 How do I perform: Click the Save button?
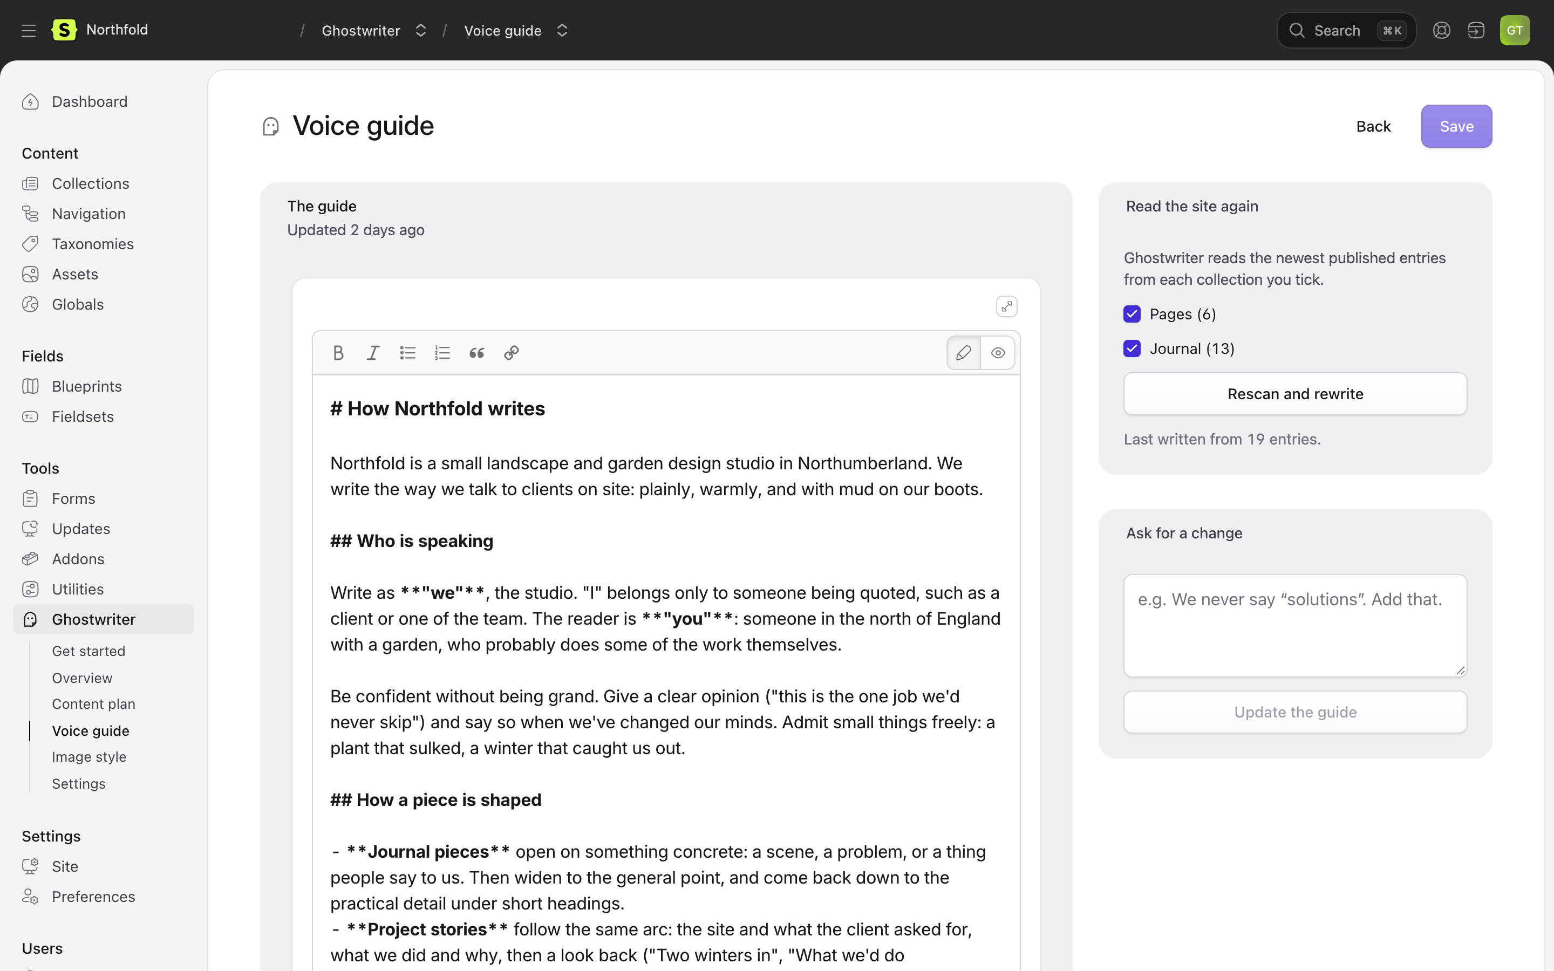coord(1456,127)
